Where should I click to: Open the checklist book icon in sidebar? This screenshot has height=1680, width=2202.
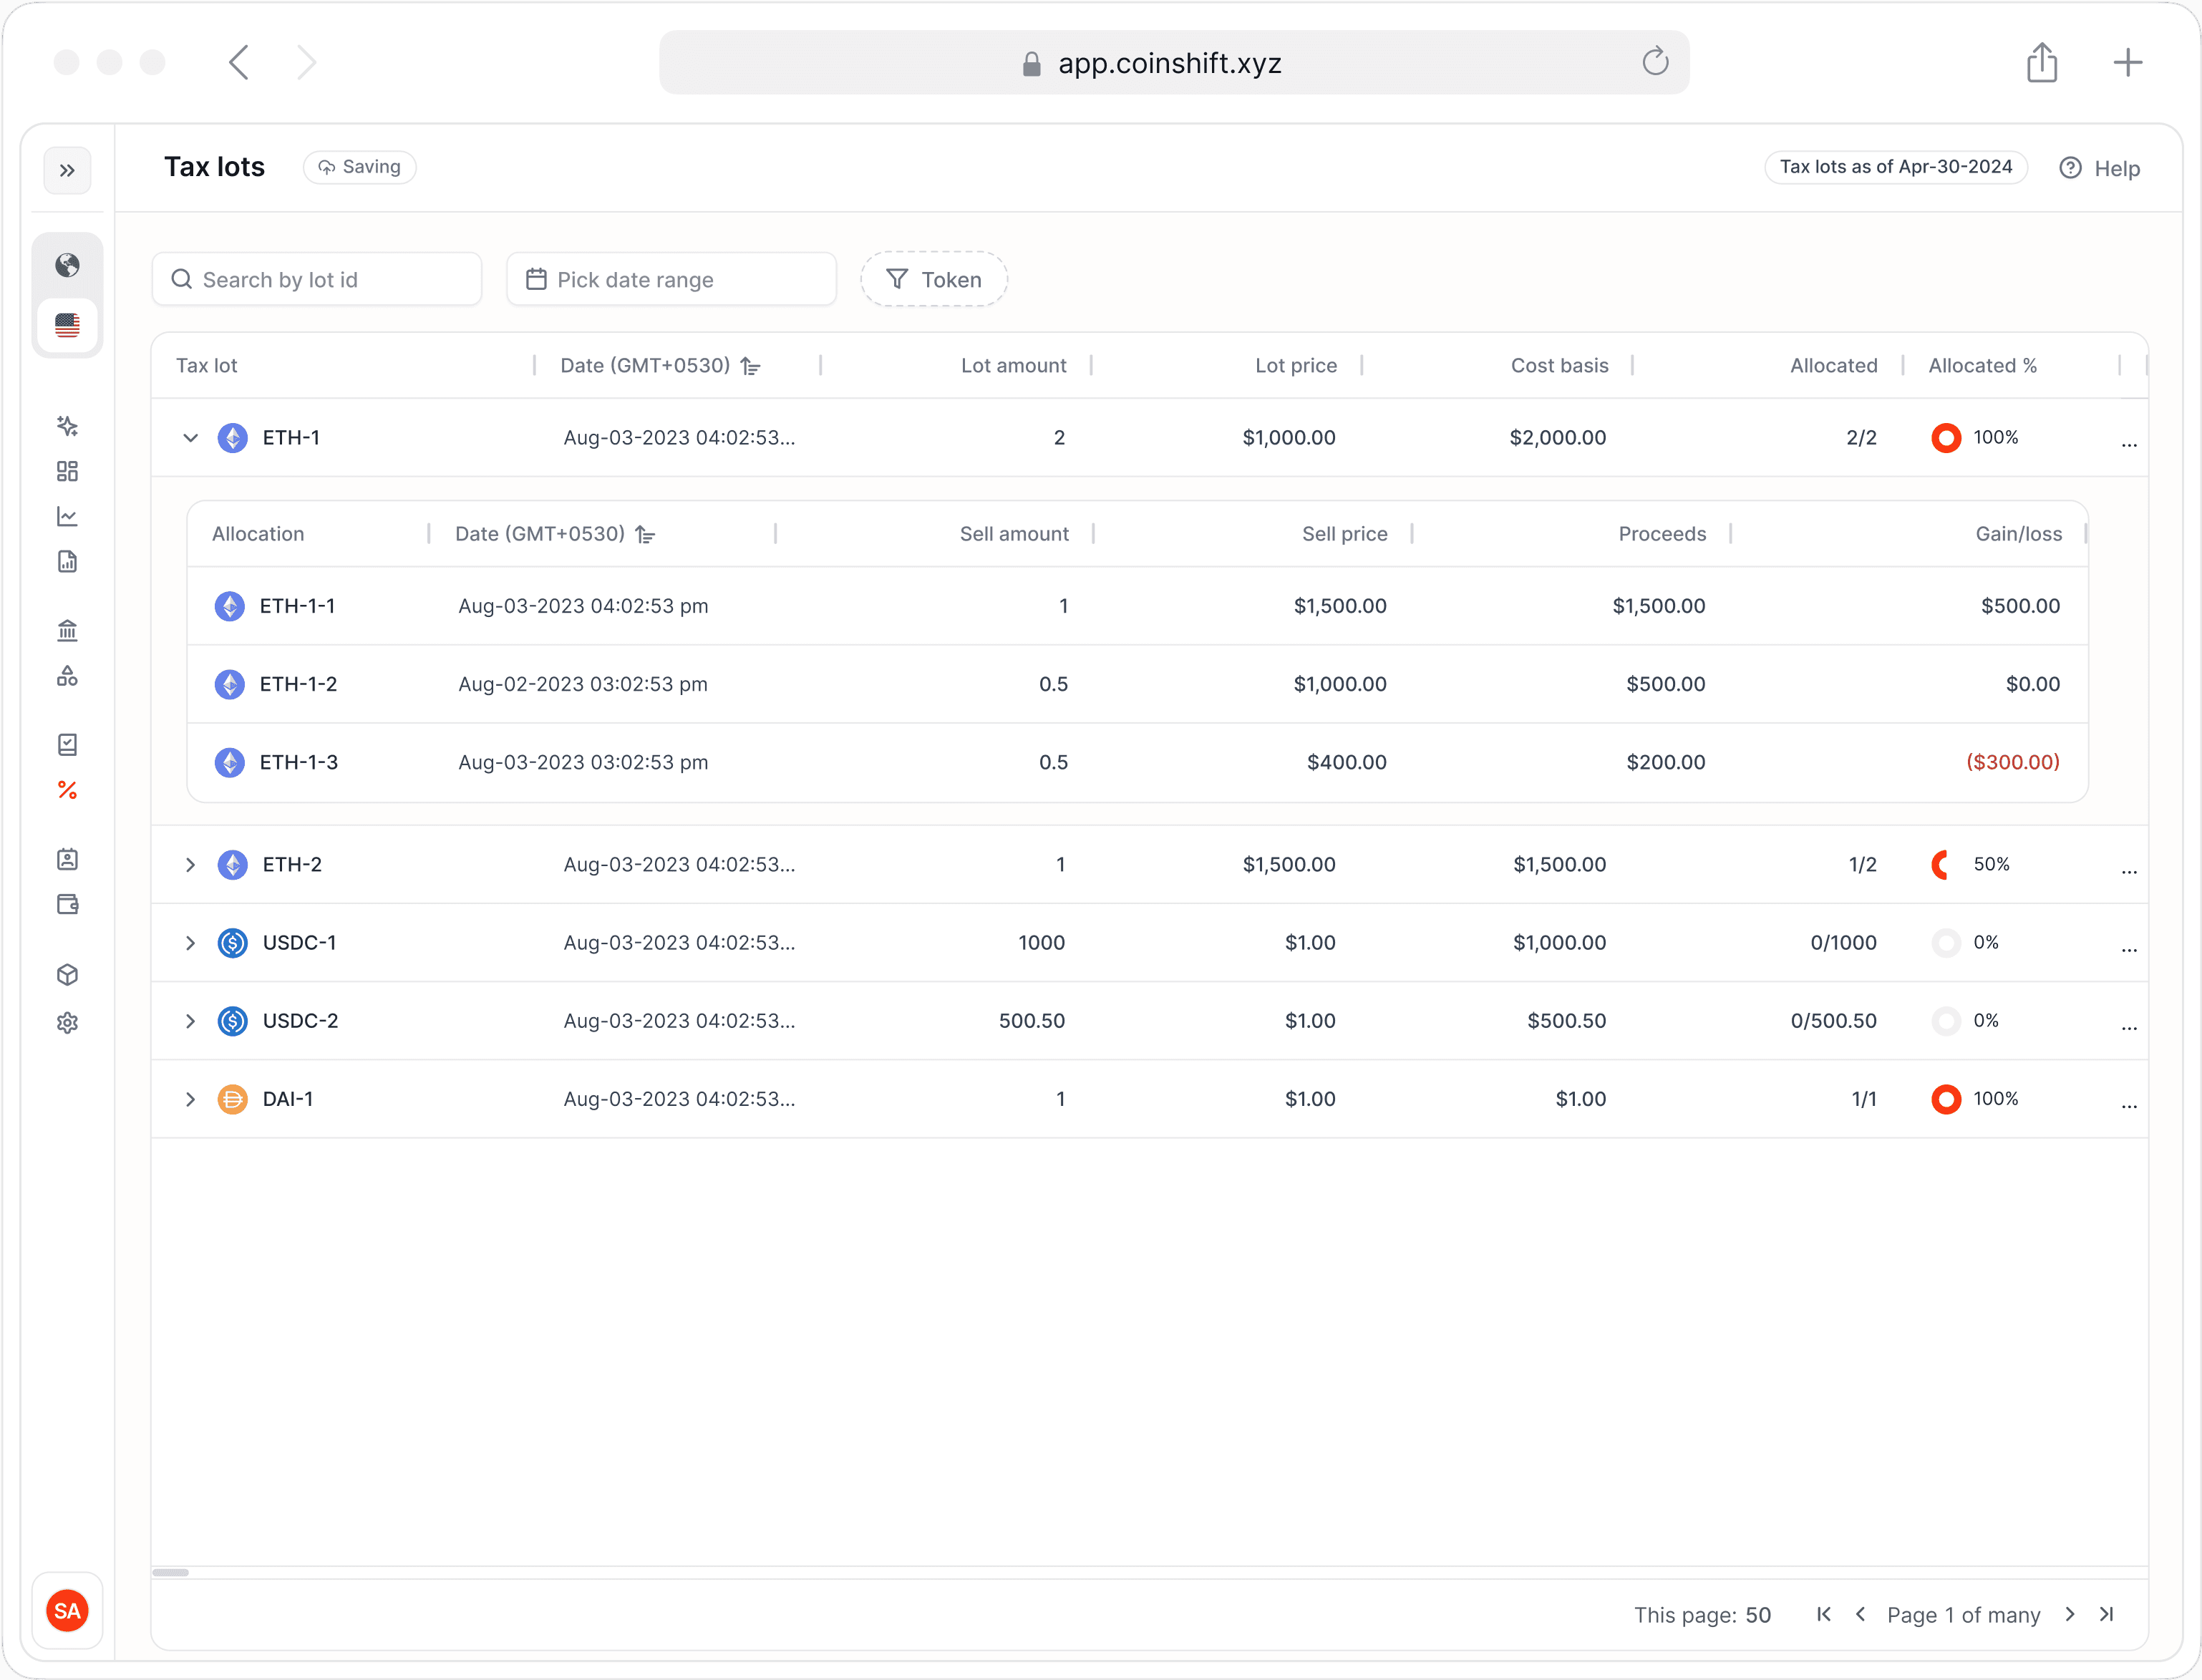pyautogui.click(x=67, y=744)
